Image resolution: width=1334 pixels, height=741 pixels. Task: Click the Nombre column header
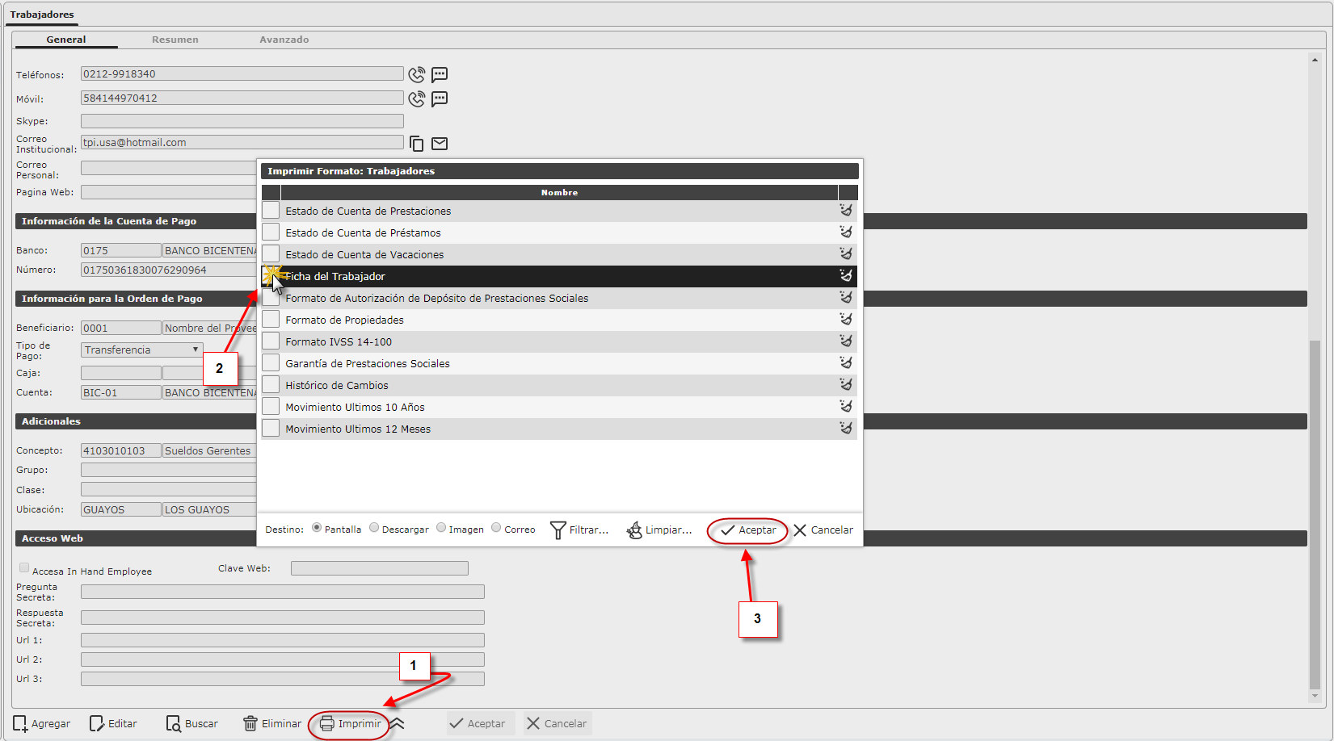pos(559,192)
